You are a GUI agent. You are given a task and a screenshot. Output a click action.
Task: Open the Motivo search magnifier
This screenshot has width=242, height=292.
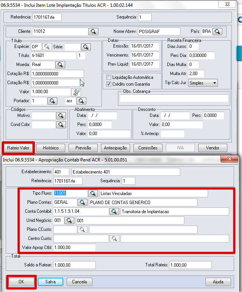[61, 116]
